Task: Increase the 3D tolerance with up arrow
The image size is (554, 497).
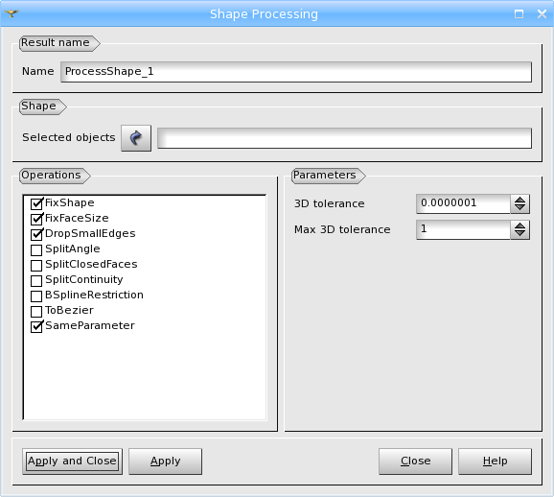Action: click(x=519, y=200)
